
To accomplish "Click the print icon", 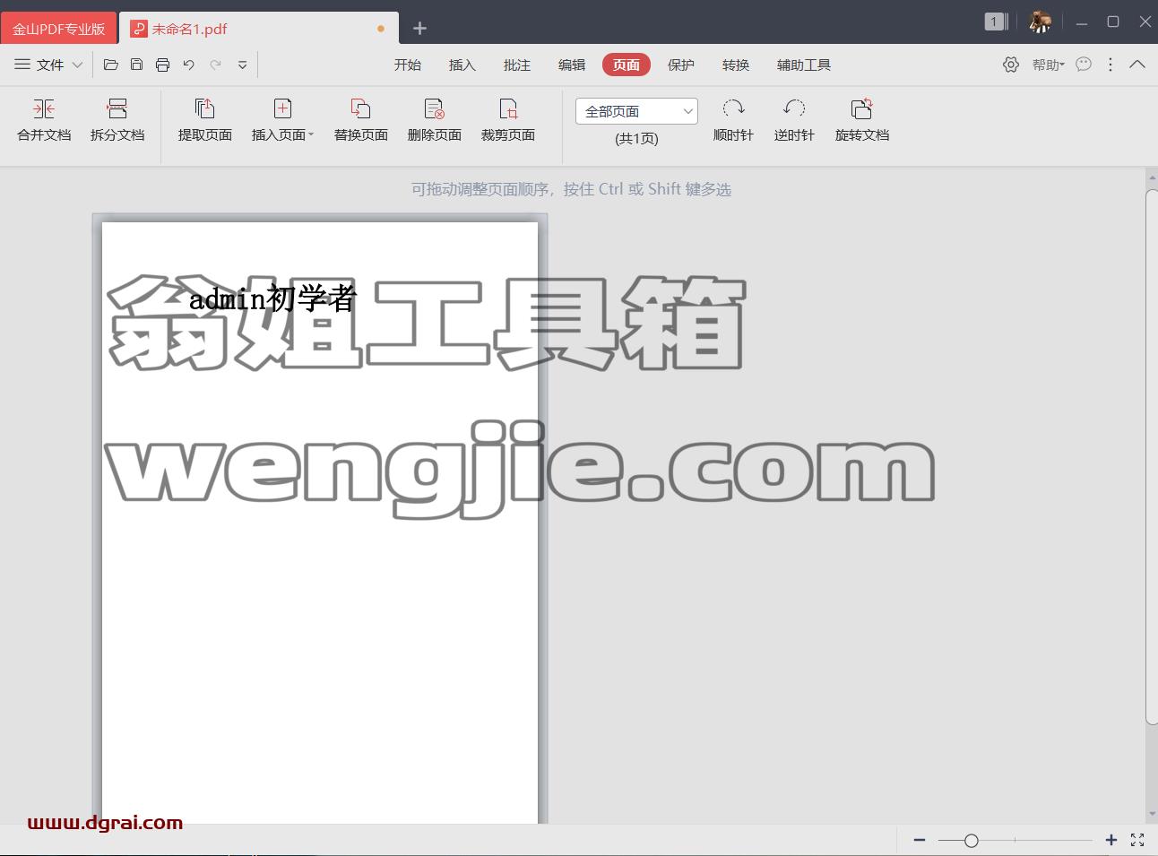I will pyautogui.click(x=162, y=65).
